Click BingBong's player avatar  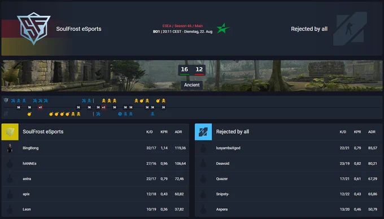[x=10, y=148]
